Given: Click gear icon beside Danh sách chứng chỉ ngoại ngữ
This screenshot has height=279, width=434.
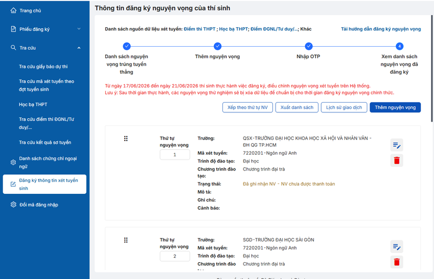Looking at the screenshot, I should tap(13, 162).
